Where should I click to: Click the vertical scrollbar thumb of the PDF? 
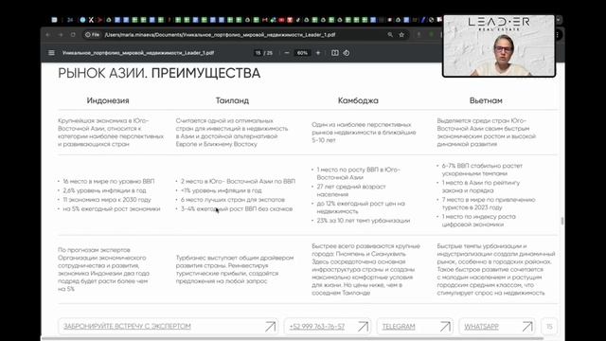[x=562, y=221]
